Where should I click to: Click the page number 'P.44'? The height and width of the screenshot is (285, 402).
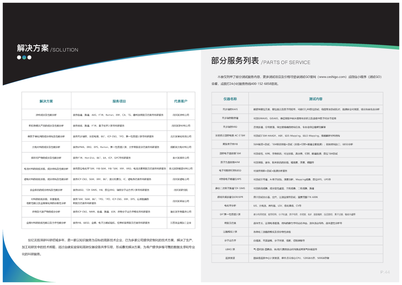385,272
